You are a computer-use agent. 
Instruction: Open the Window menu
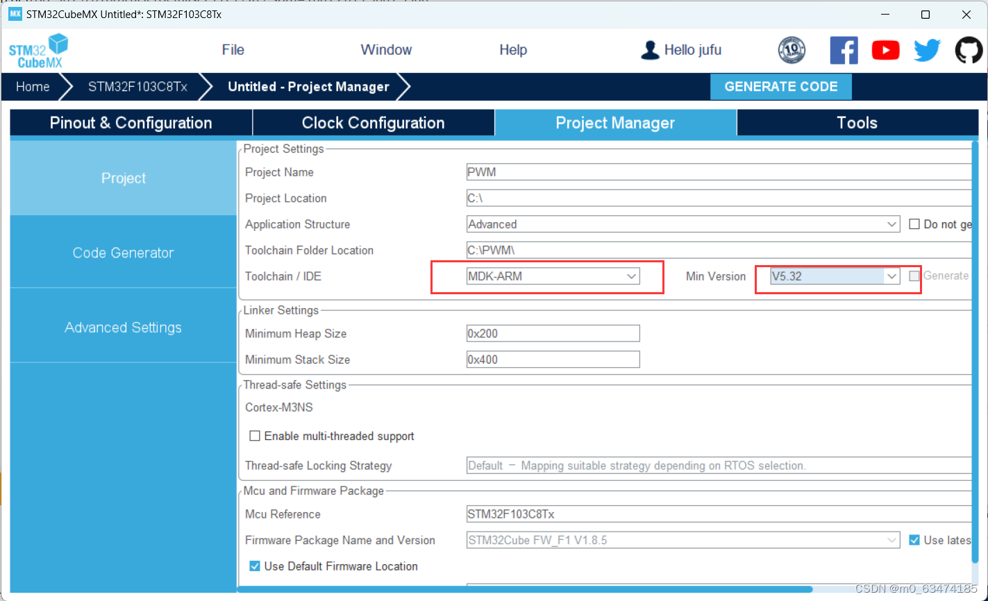click(386, 50)
